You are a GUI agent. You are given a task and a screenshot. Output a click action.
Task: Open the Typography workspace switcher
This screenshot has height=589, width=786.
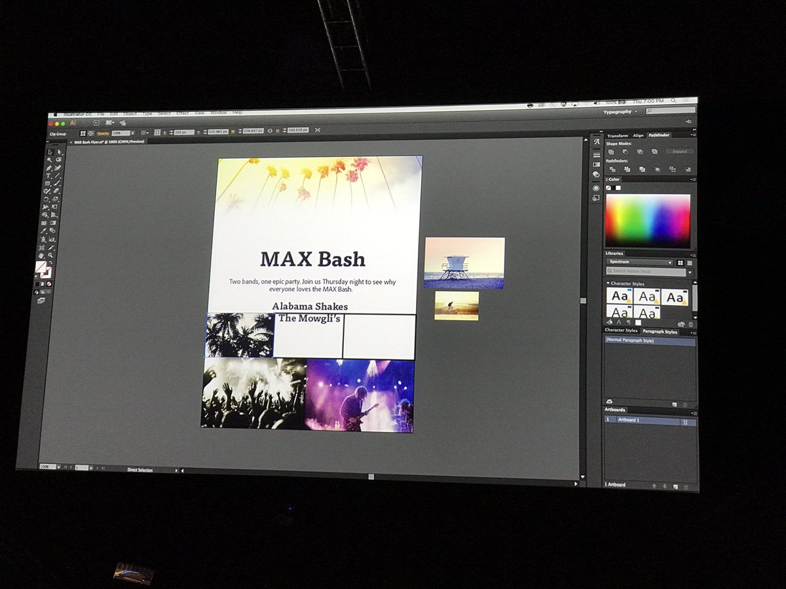pos(619,112)
